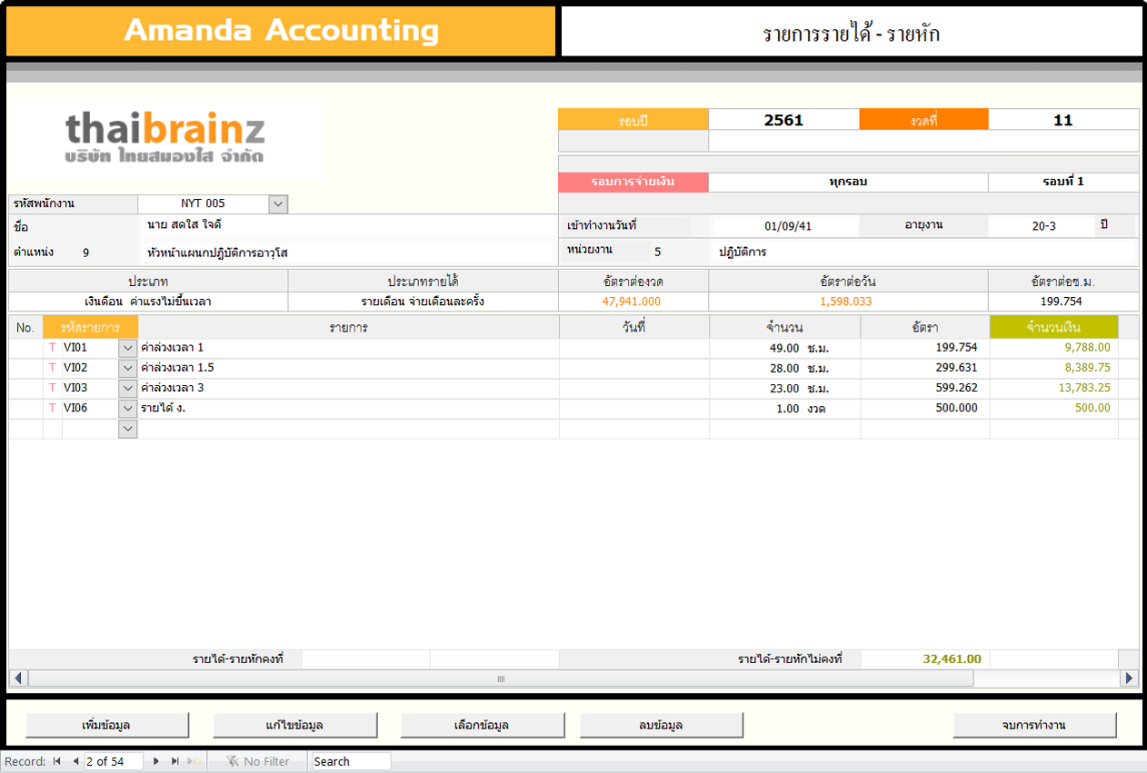Image resolution: width=1147 pixels, height=773 pixels.
Task: Expand the VI03 item code dropdown
Action: [x=127, y=389]
